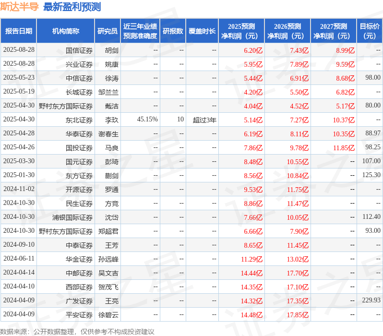Viewport: 383px width, 336px height.
Task: Click the 229.93 target price
Action: pos(371,300)
